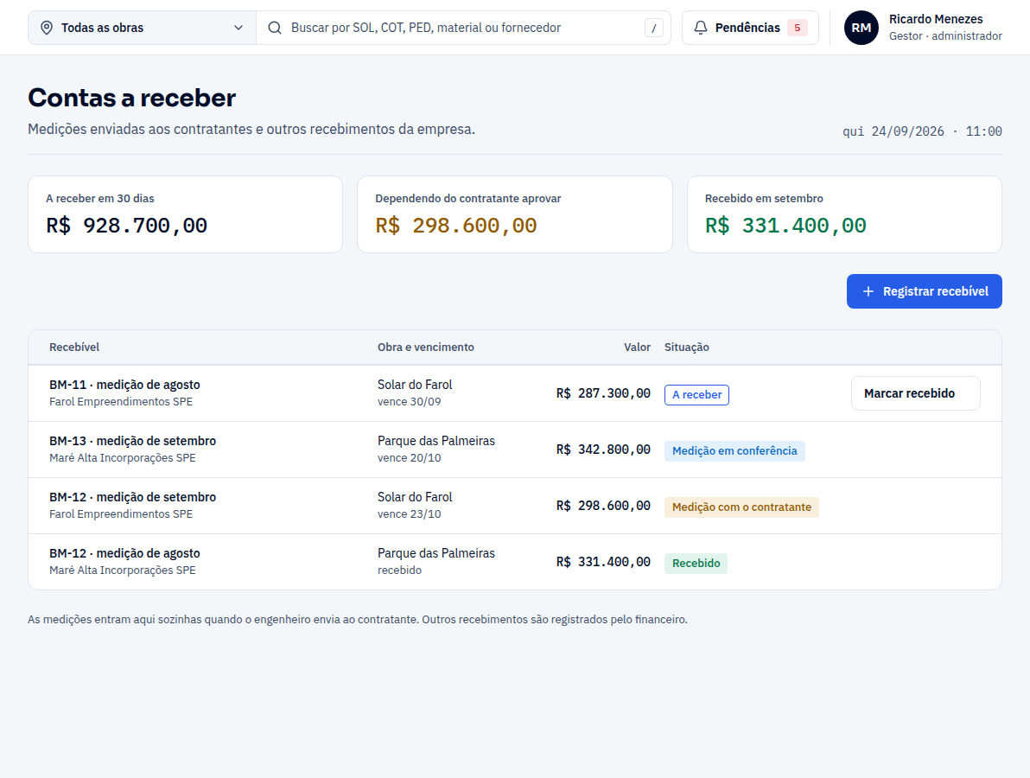This screenshot has height=778, width=1030.
Task: Open the Ricardo Menezes profile menu
Action: coord(923,28)
